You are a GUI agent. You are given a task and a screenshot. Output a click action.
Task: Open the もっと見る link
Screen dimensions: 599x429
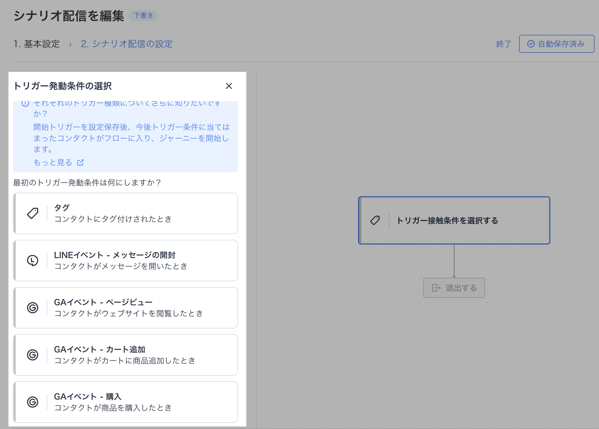pyautogui.click(x=53, y=163)
